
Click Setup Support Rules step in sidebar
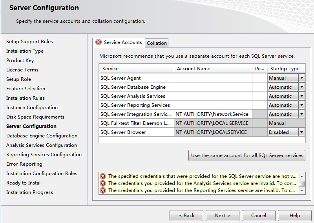tap(30, 42)
